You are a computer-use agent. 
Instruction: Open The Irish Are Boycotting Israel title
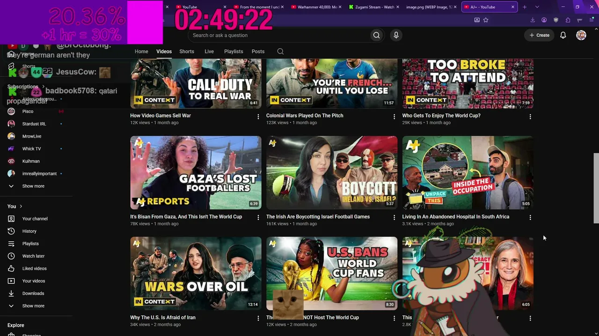coord(318,217)
